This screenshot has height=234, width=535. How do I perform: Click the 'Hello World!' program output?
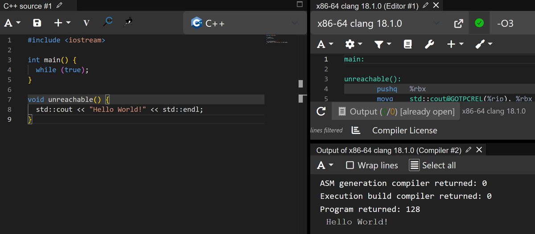point(357,222)
